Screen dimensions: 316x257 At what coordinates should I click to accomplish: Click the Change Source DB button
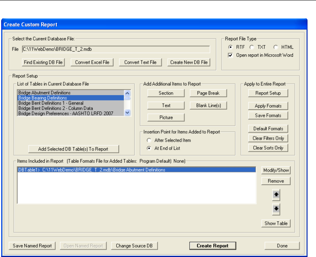(134, 246)
